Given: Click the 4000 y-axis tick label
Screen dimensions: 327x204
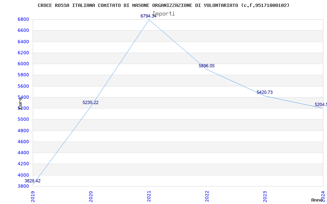Looking at the screenshot, I should coord(23,175).
